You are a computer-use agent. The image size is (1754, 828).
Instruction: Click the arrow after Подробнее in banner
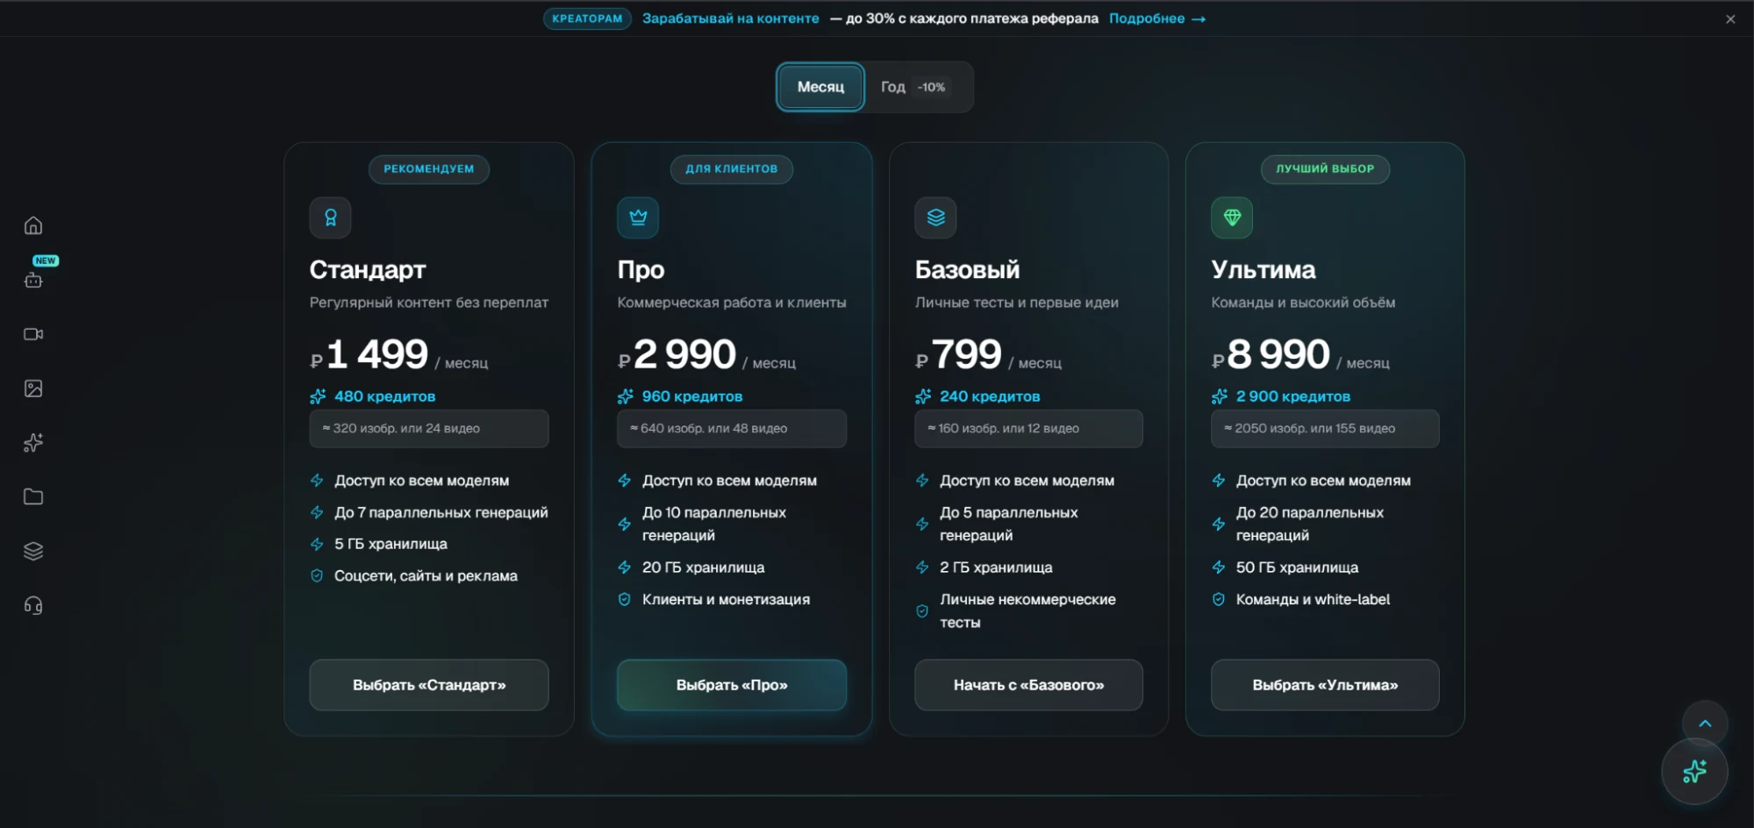(1199, 18)
